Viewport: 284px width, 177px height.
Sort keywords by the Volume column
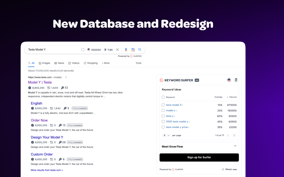click(x=232, y=97)
